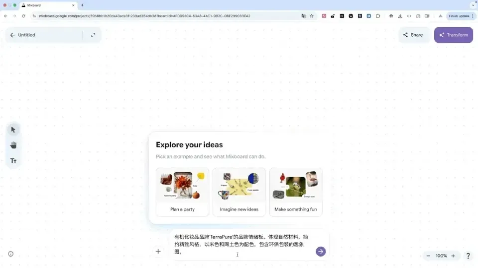The height and width of the screenshot is (268, 478).
Task: Click the plus add attachment icon
Action: tap(158, 251)
